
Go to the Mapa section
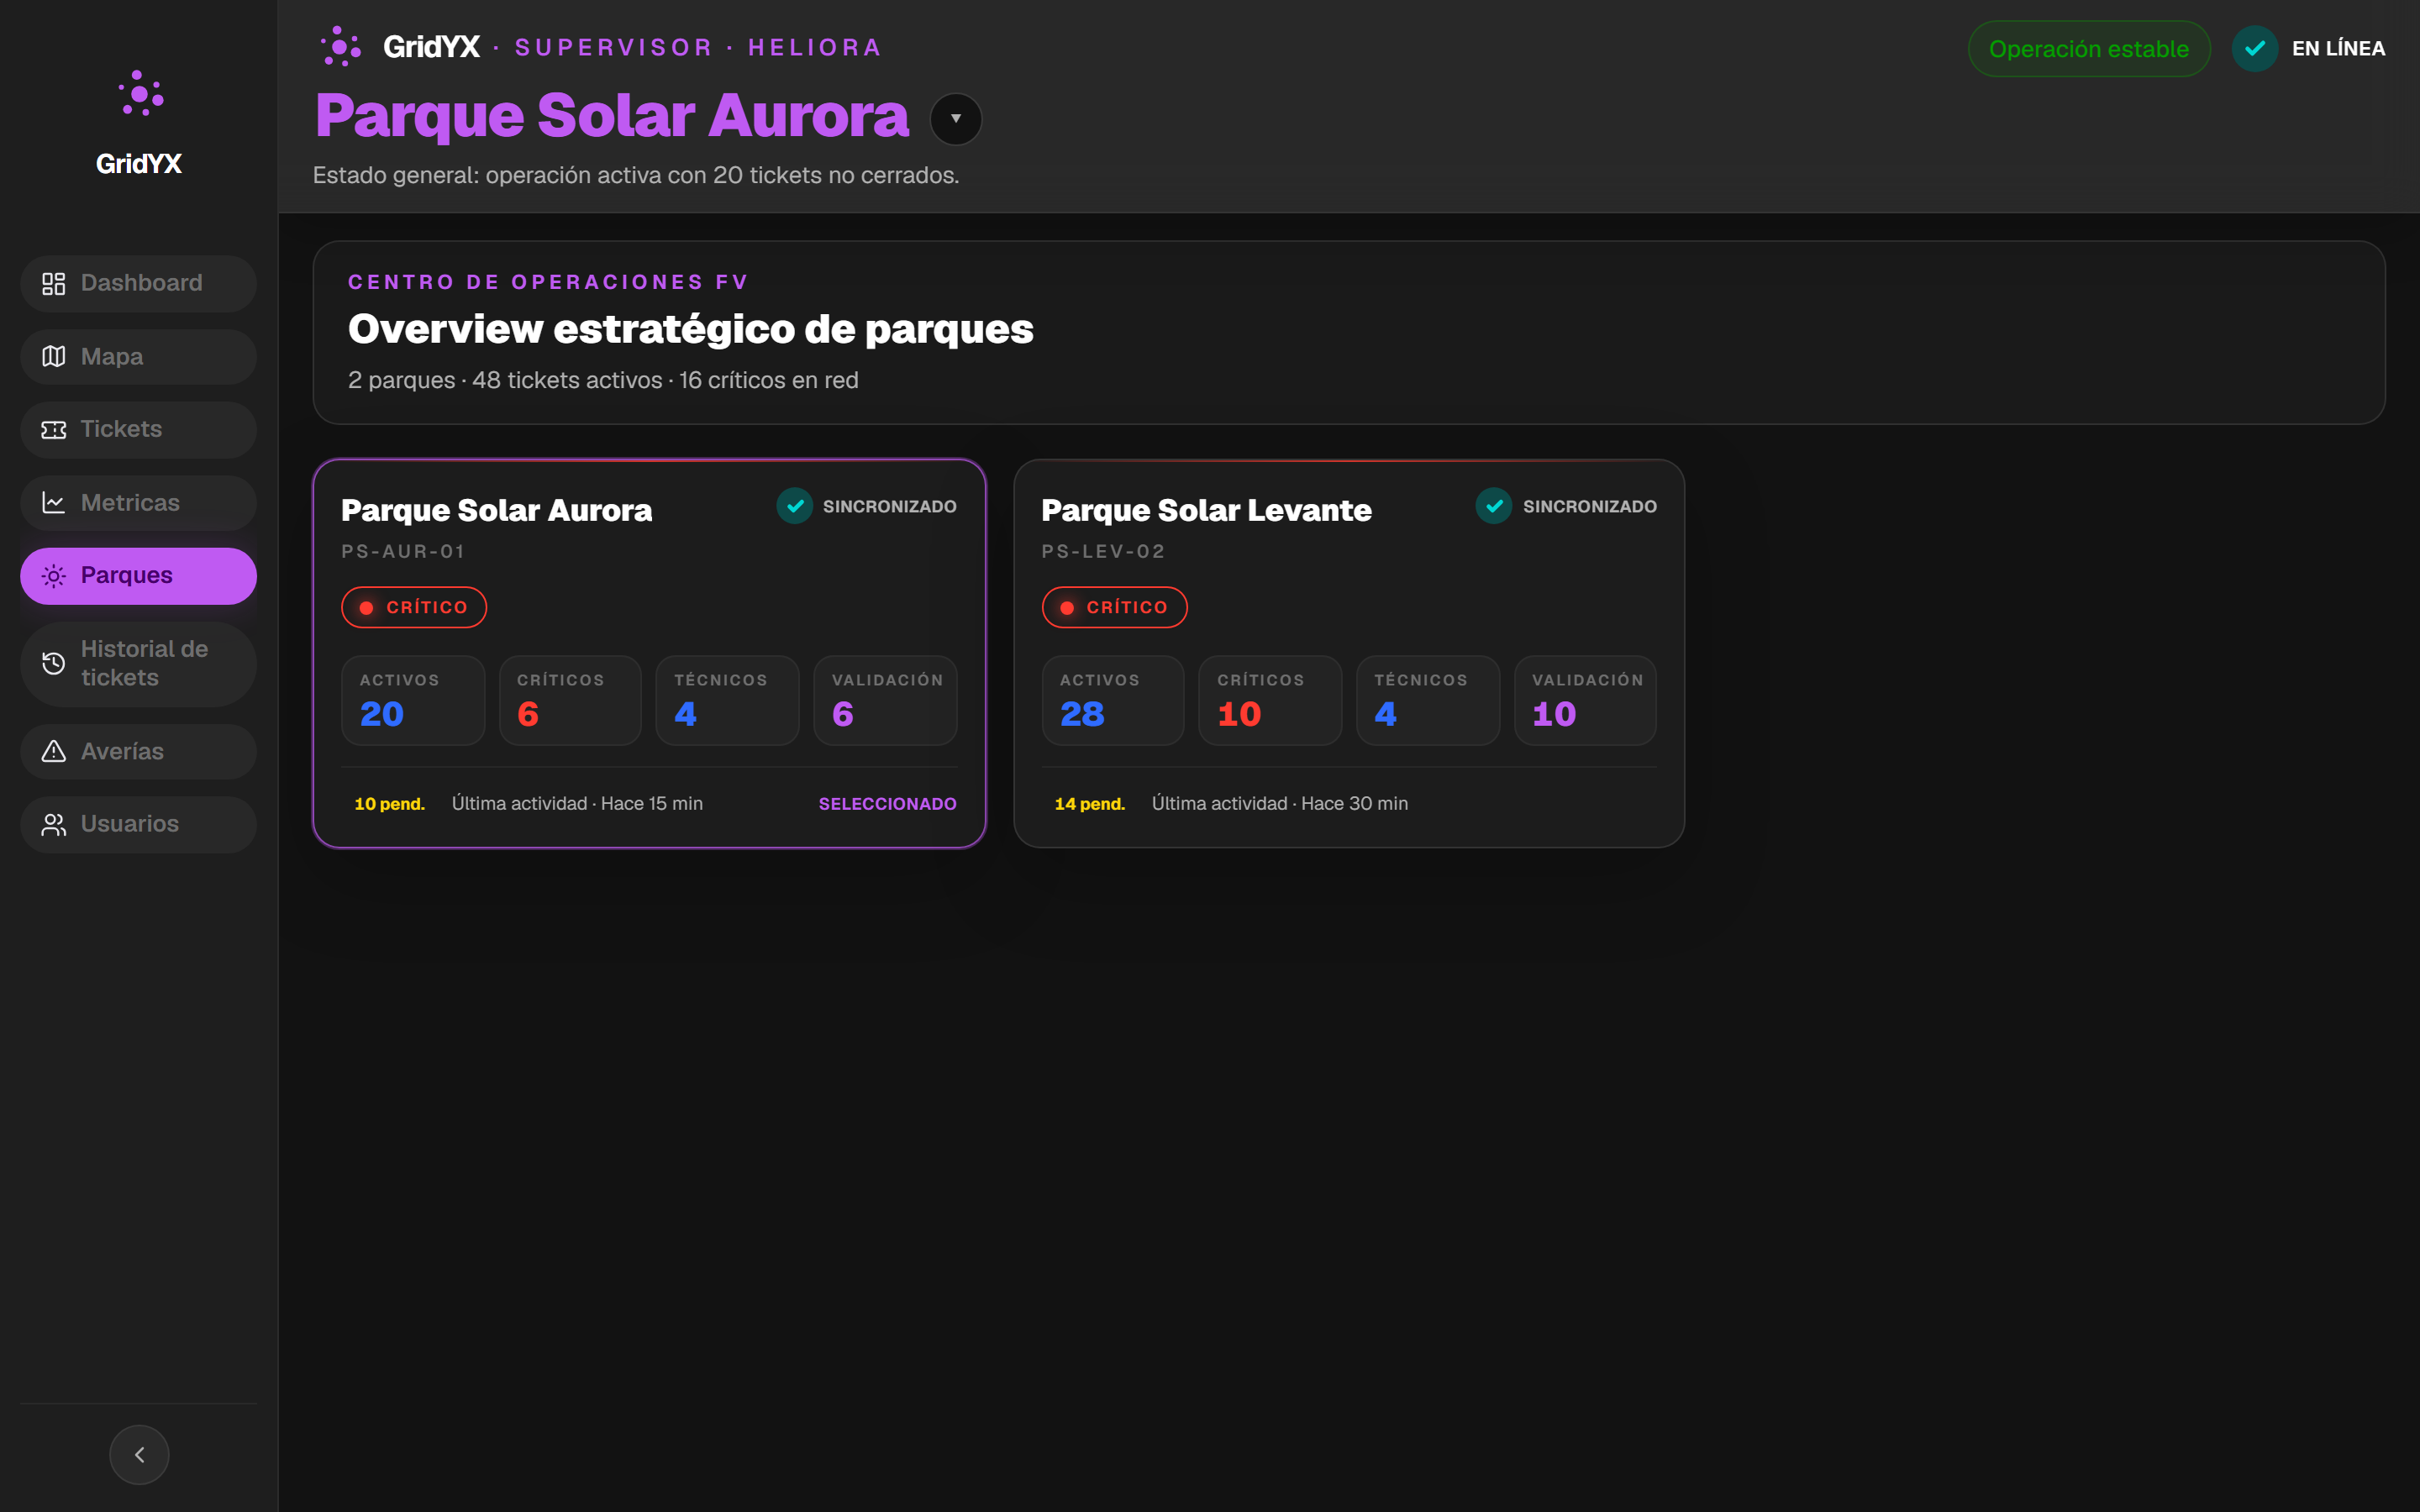(138, 357)
